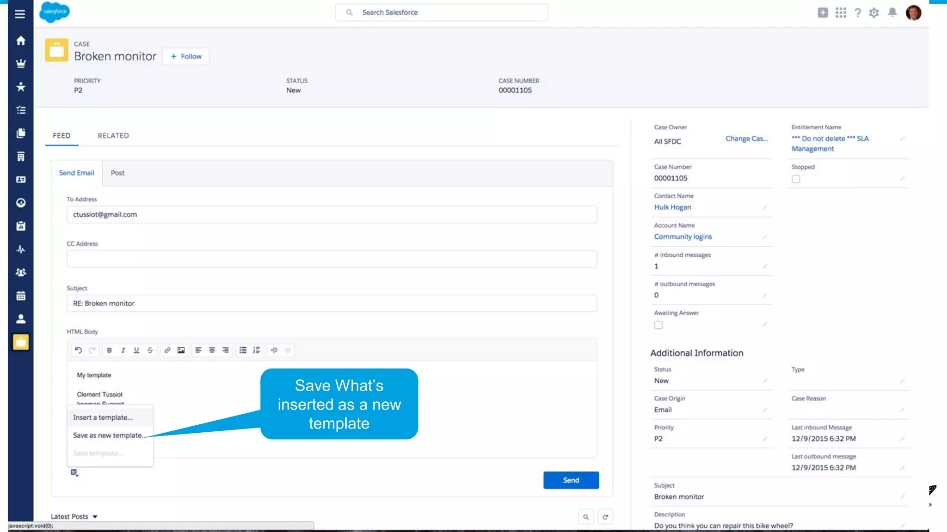Select the Post tab
This screenshot has width=947, height=532.
pyautogui.click(x=117, y=173)
